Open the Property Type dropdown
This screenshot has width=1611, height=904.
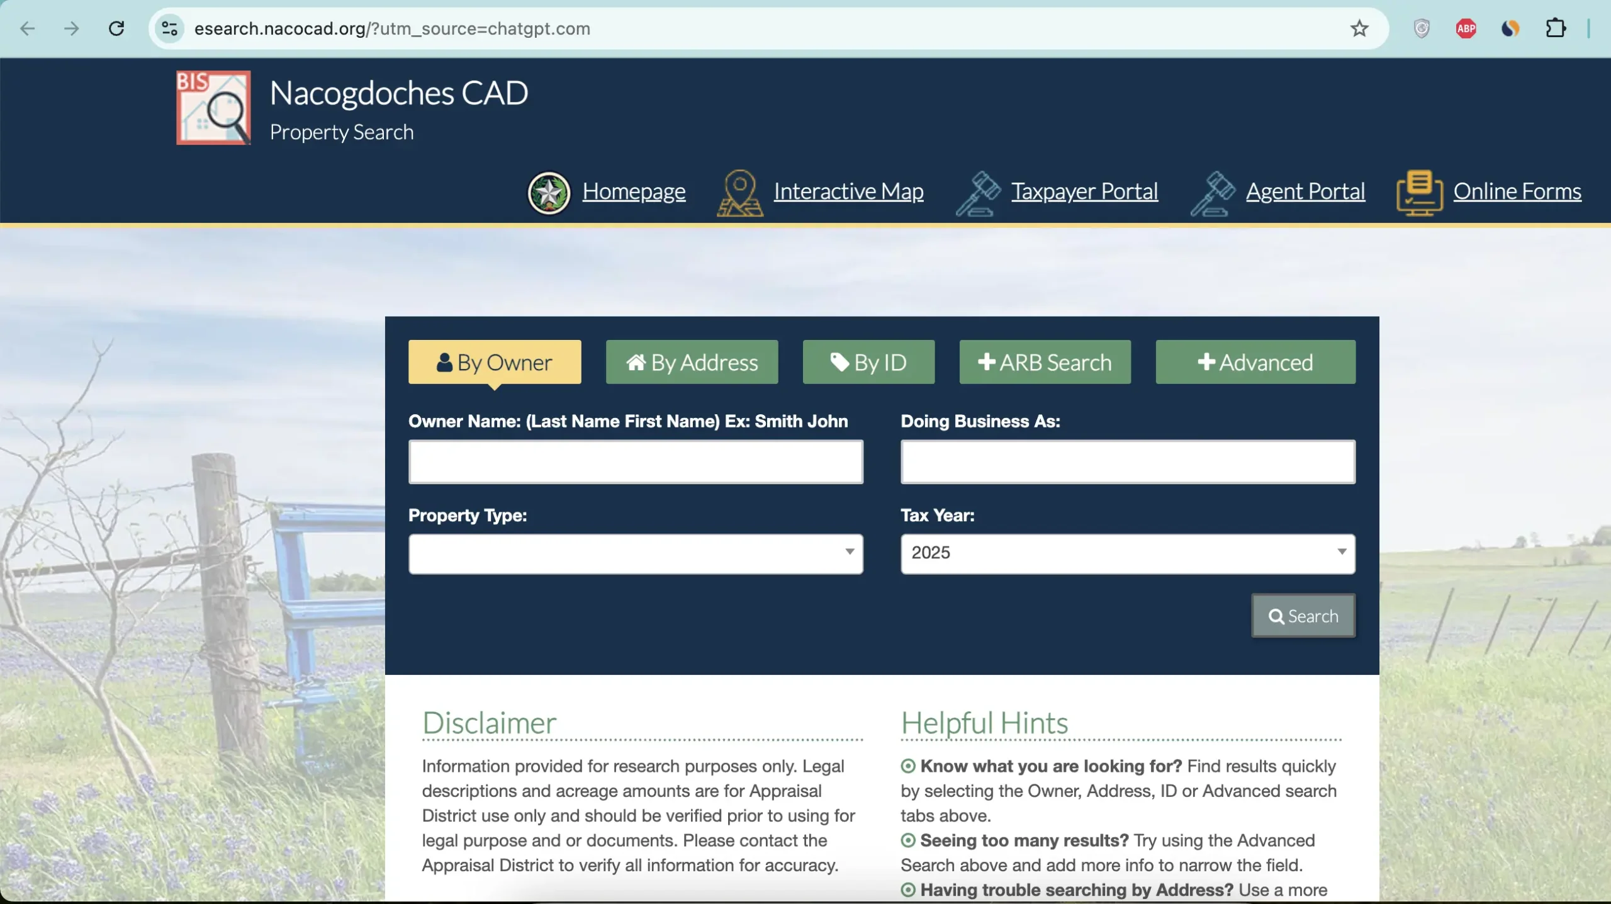[635, 554]
